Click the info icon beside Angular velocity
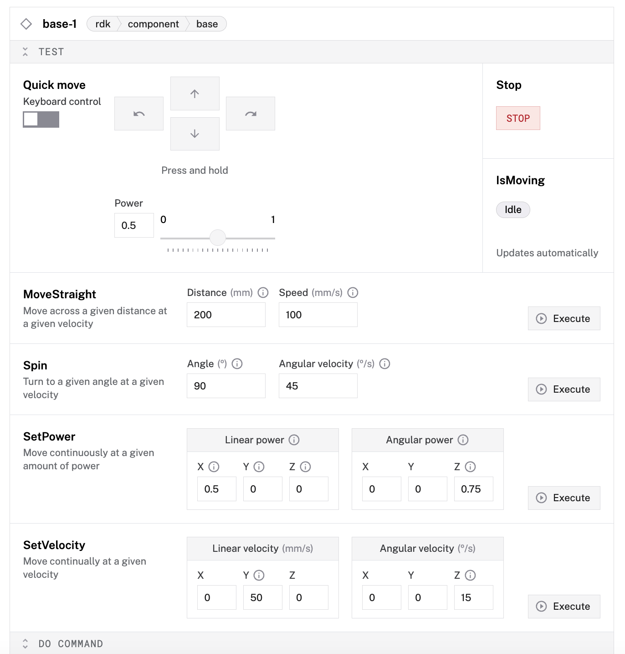This screenshot has height=654, width=625. click(385, 364)
